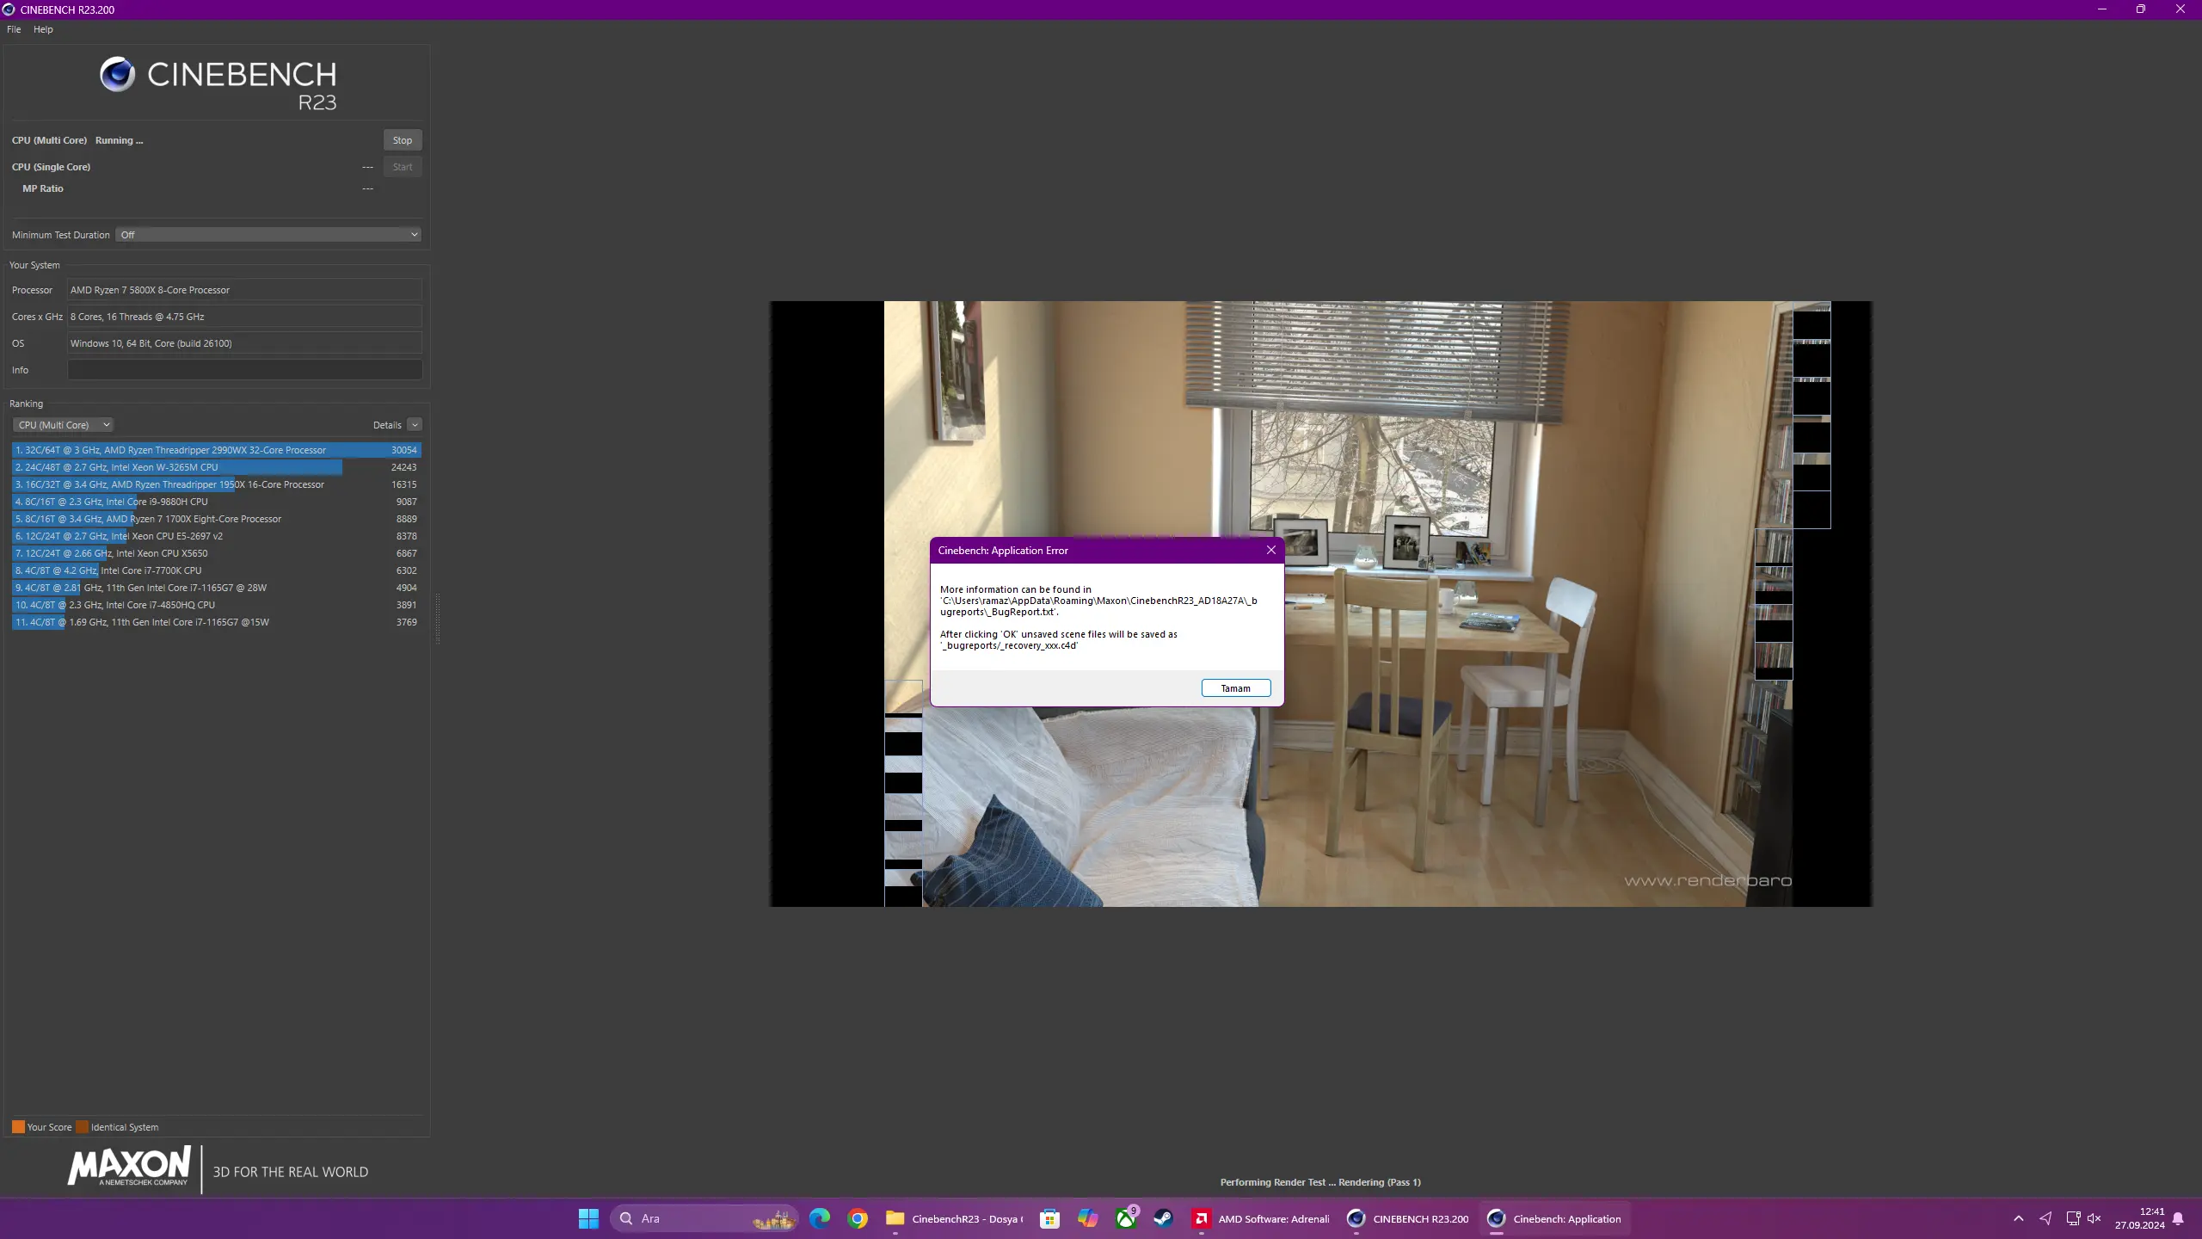Show hidden system tray icons
Screen dimensions: 2202x1239
[2018, 1218]
